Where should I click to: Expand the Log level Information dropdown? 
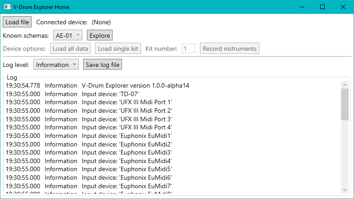56,65
